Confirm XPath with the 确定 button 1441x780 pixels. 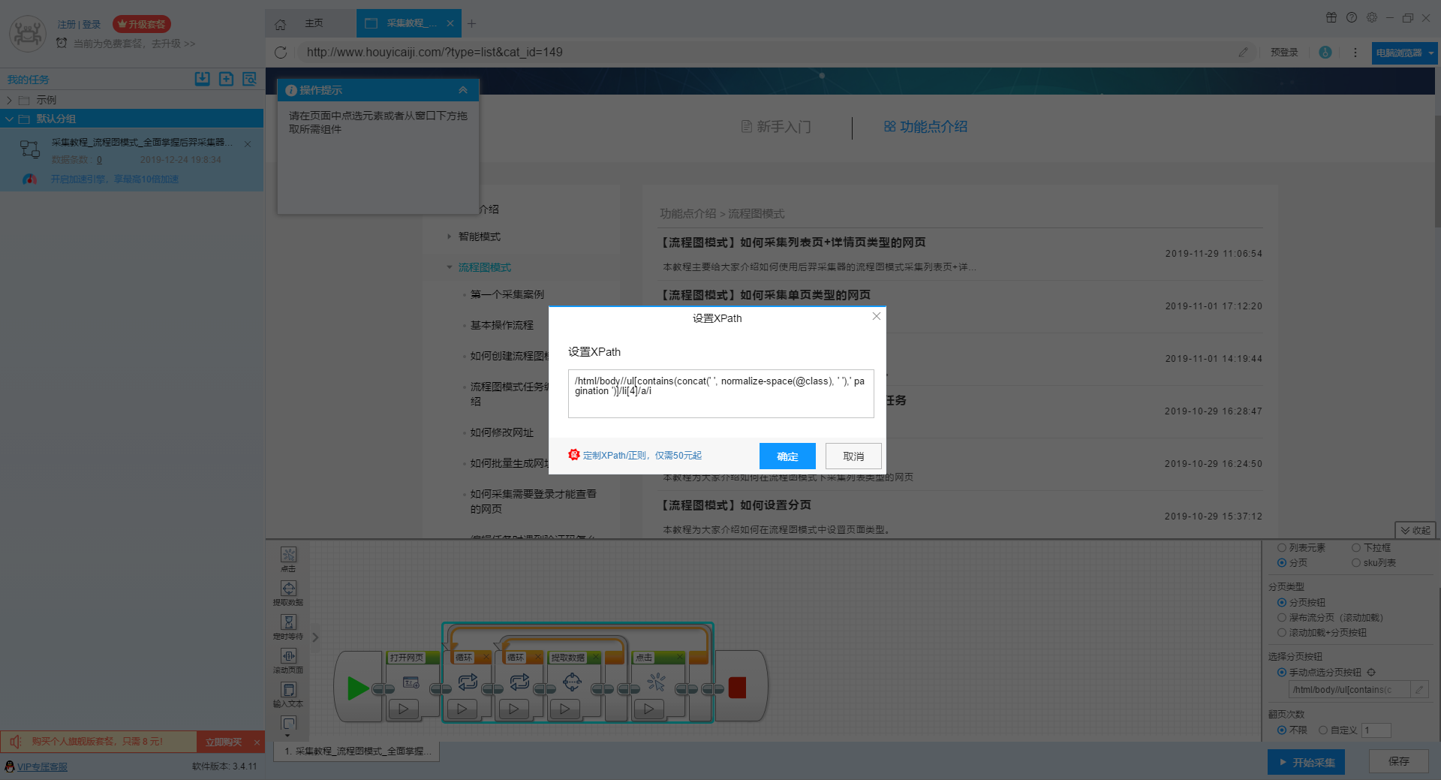787,456
